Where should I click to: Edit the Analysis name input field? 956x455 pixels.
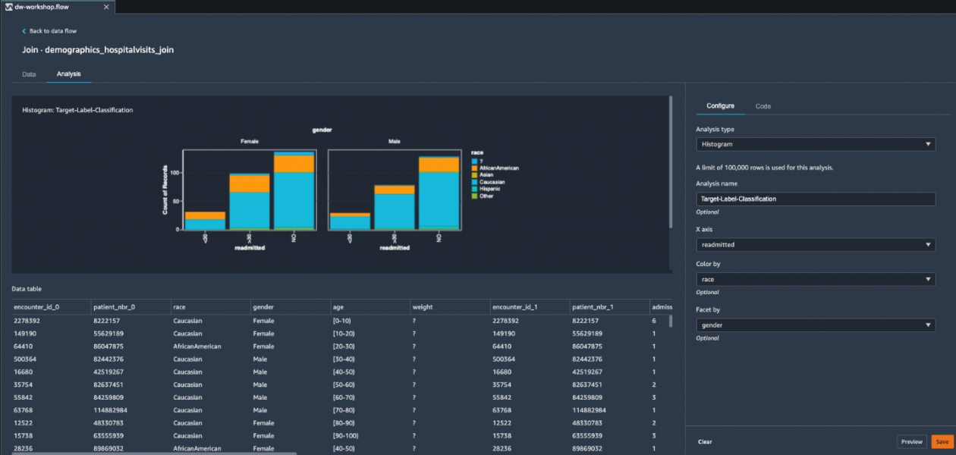point(815,199)
